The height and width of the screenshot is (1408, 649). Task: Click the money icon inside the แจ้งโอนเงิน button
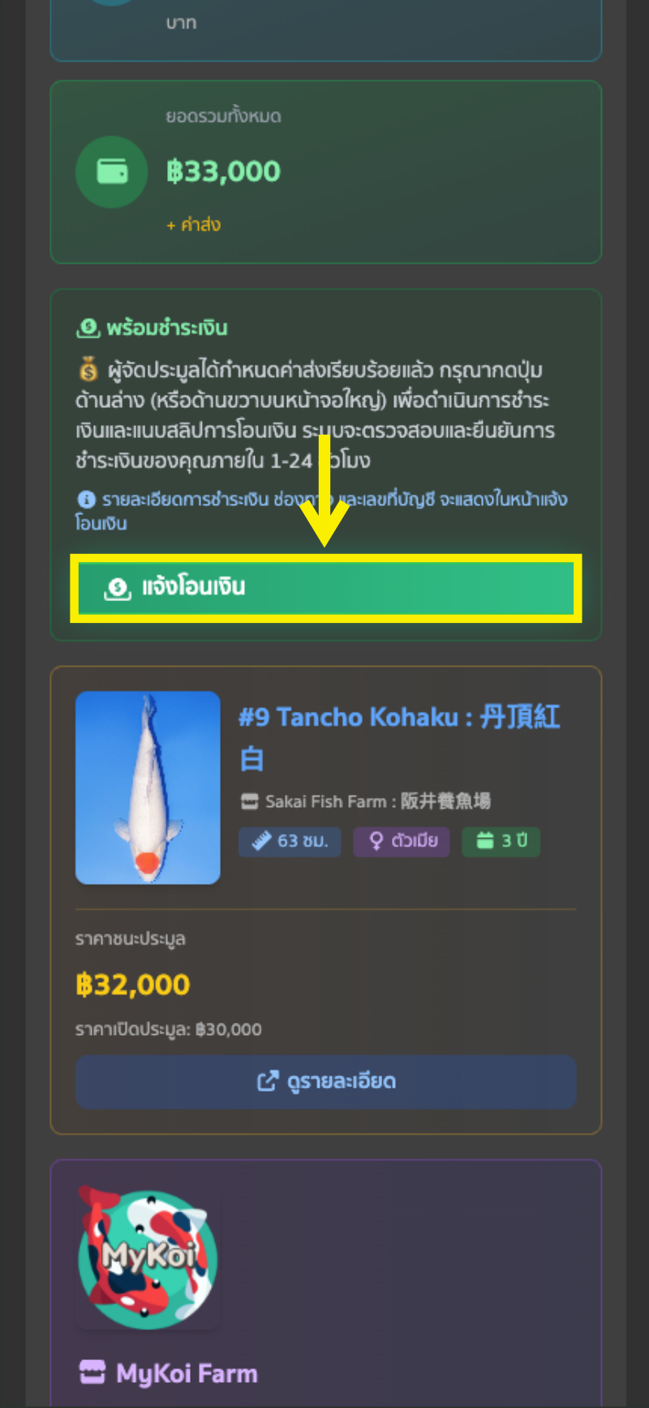pos(118,588)
